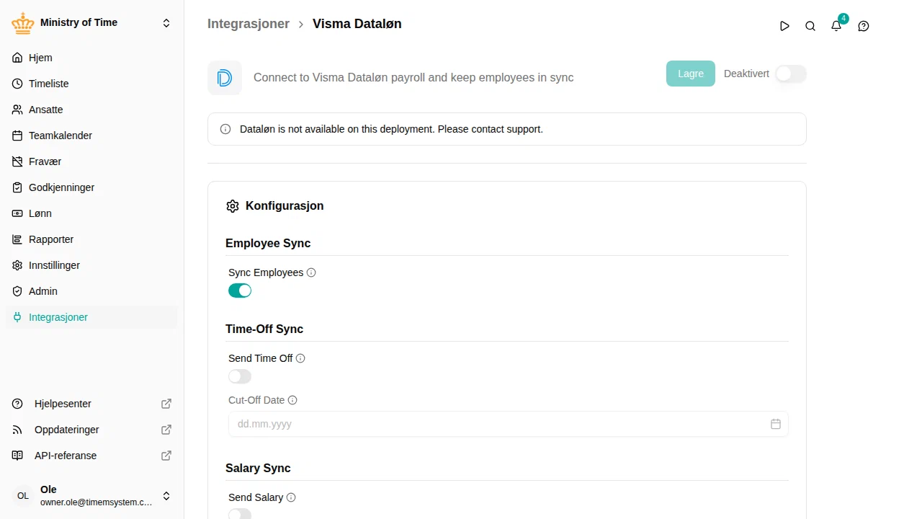Click the play icon in top bar
The height and width of the screenshot is (519, 922).
784,26
